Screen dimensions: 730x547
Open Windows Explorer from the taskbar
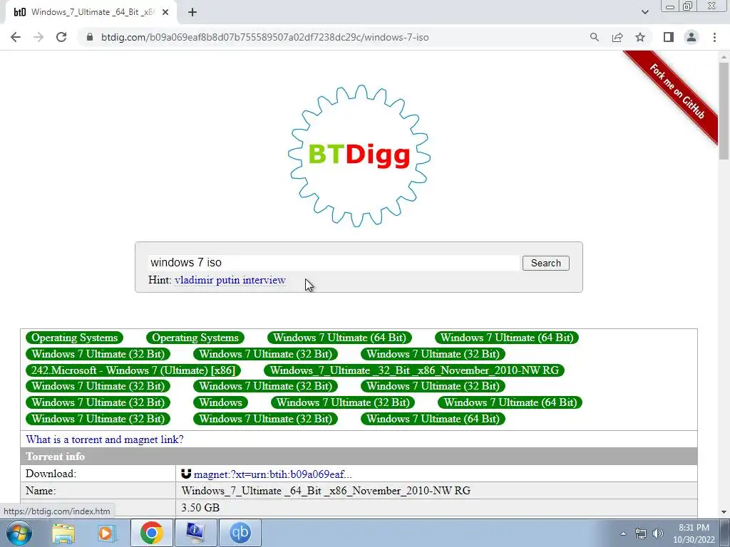tap(63, 533)
